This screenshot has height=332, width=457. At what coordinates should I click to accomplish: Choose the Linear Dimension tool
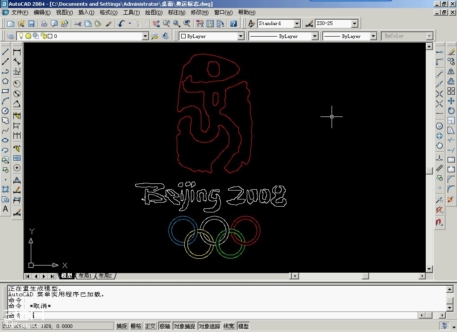(17, 52)
